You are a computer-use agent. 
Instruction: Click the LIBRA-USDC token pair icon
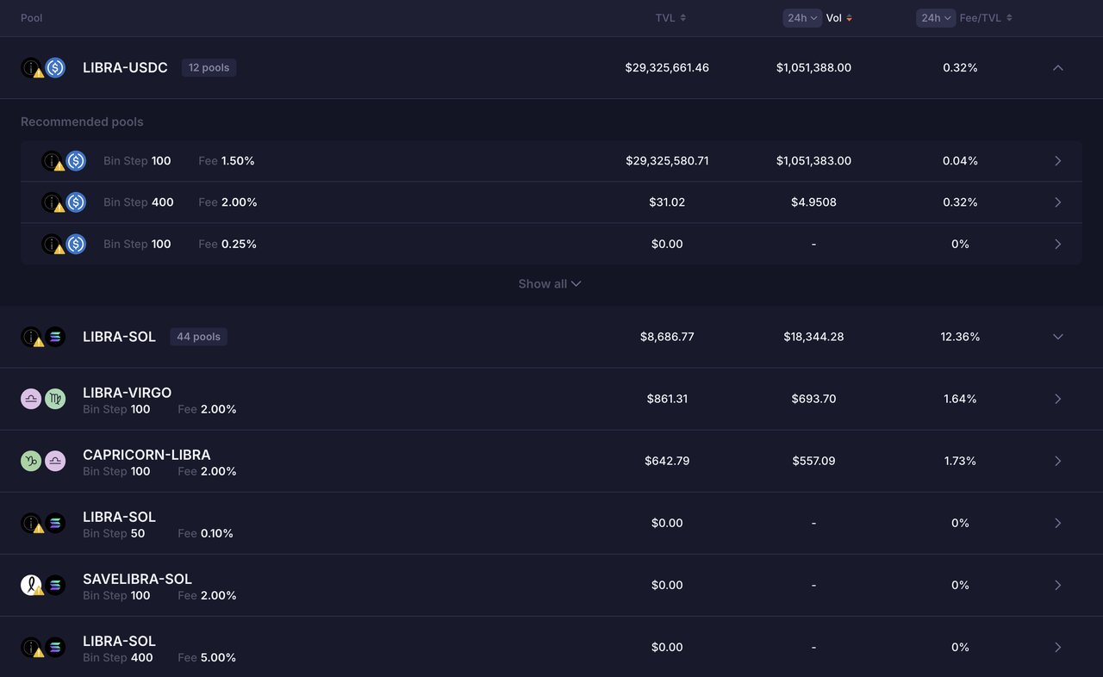click(x=43, y=68)
